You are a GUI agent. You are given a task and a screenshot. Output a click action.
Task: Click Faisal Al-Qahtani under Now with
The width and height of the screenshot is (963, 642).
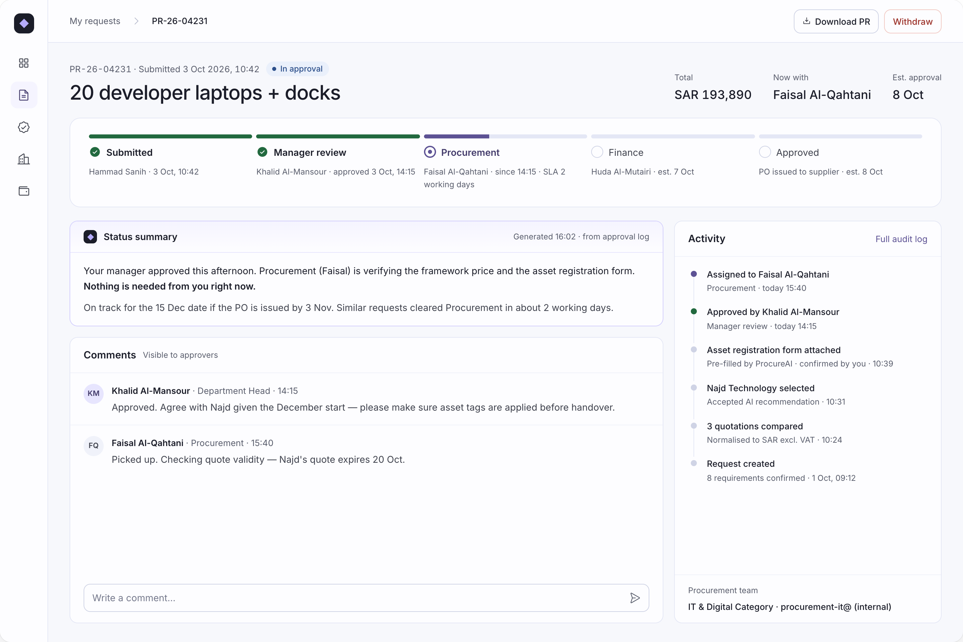point(822,95)
